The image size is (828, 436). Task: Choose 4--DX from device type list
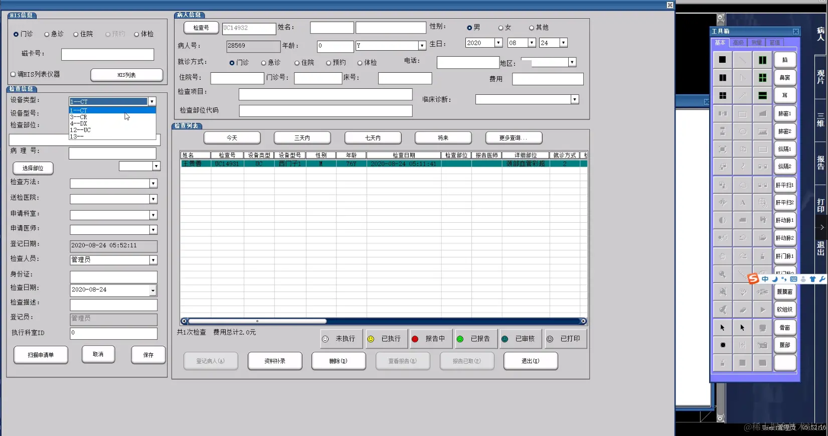(112, 123)
